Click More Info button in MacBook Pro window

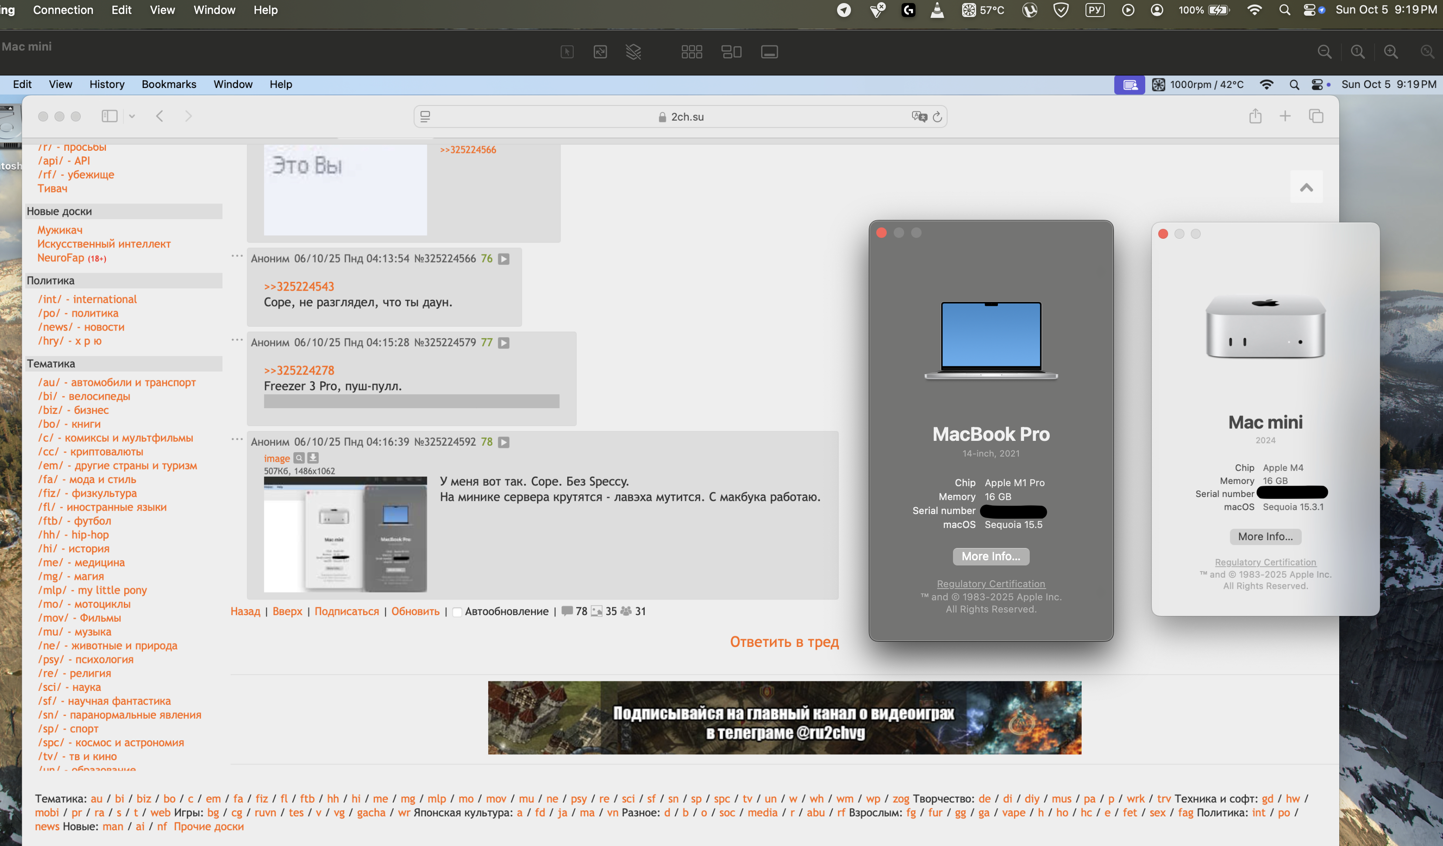coord(990,556)
